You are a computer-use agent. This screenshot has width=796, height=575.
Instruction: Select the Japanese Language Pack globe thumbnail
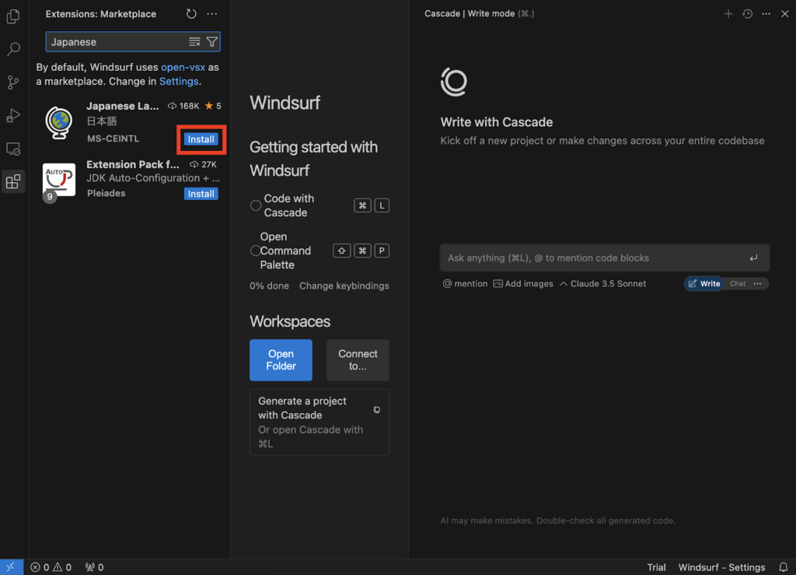(x=59, y=122)
